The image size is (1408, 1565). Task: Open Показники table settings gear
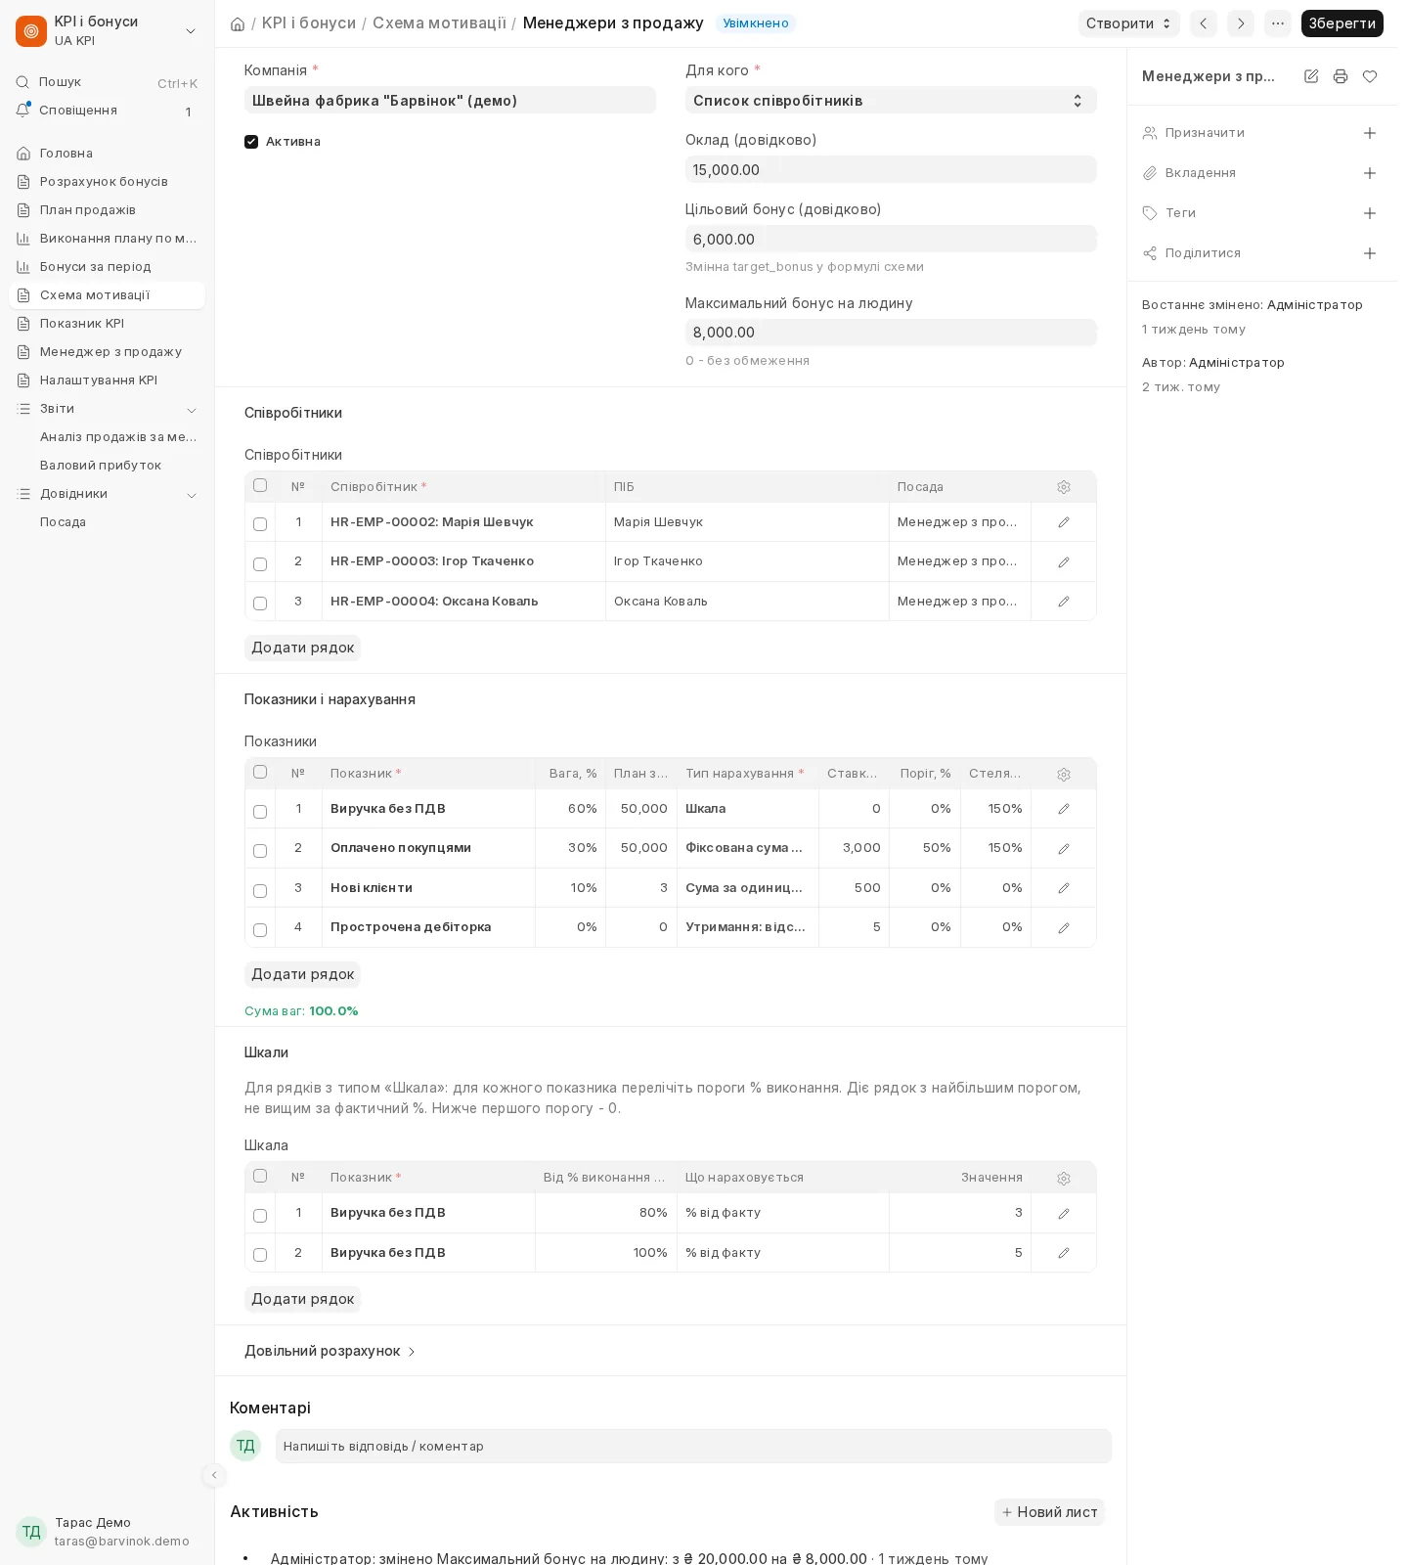(x=1064, y=775)
